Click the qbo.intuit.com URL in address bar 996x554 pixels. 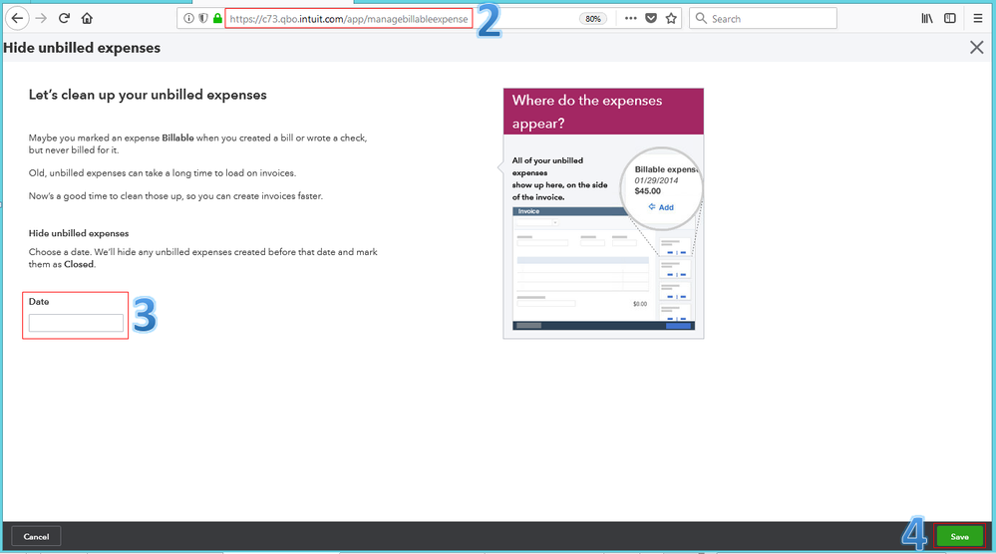(349, 19)
